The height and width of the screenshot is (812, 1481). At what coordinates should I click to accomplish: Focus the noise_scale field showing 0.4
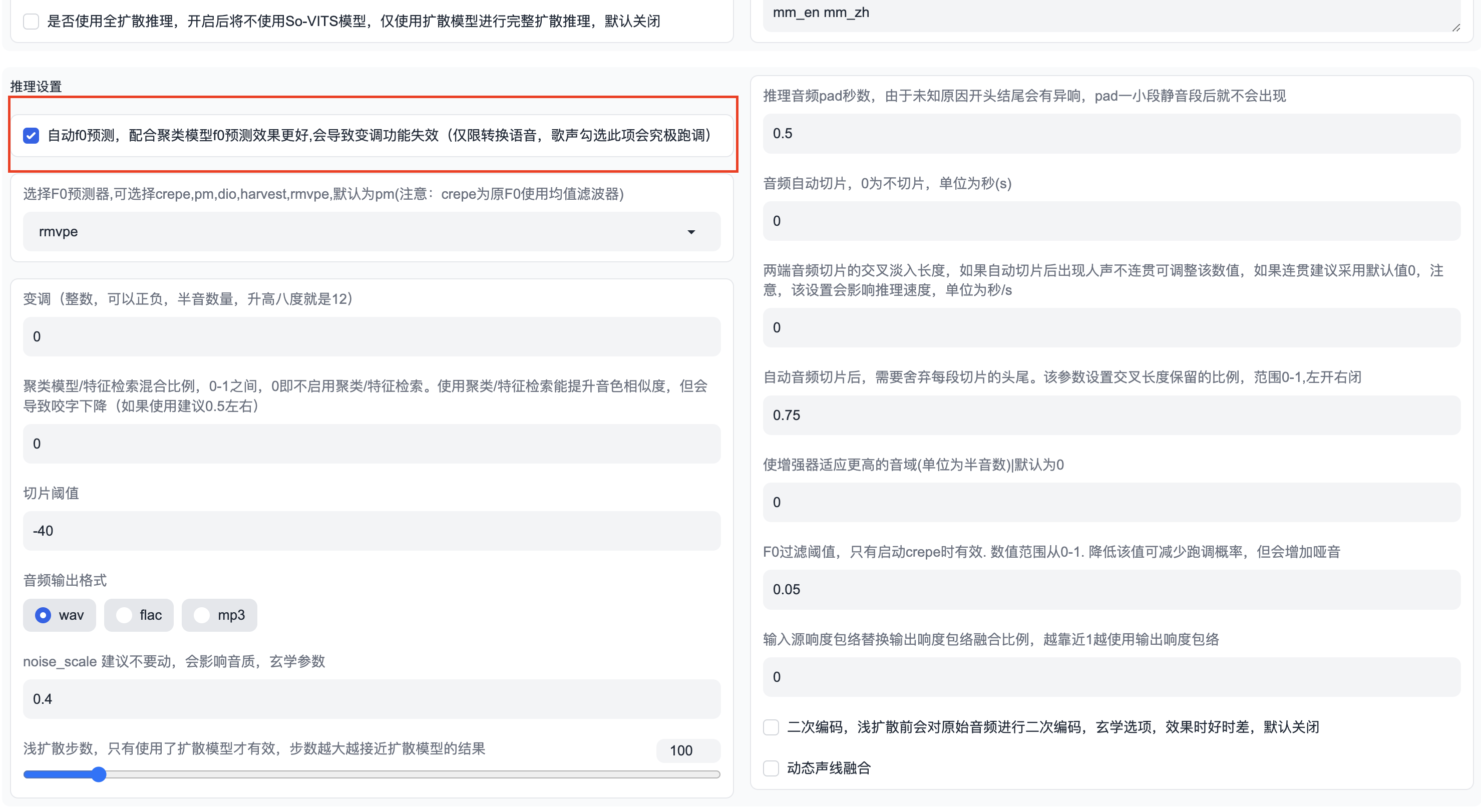click(x=372, y=699)
